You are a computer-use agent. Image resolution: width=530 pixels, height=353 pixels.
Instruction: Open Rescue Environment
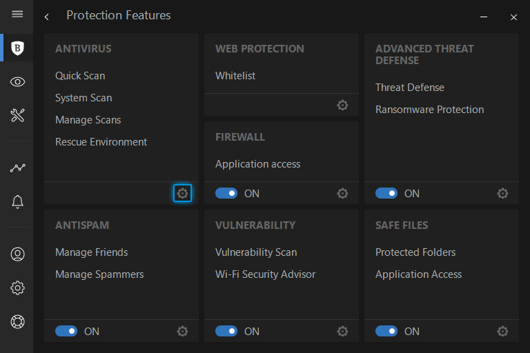(x=101, y=142)
